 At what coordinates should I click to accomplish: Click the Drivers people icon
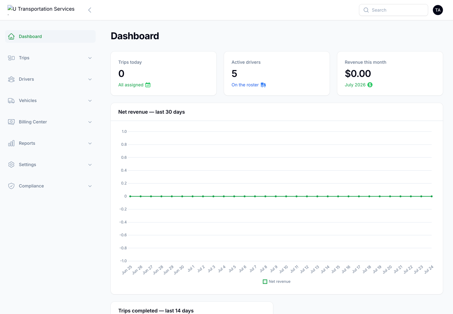tap(11, 79)
